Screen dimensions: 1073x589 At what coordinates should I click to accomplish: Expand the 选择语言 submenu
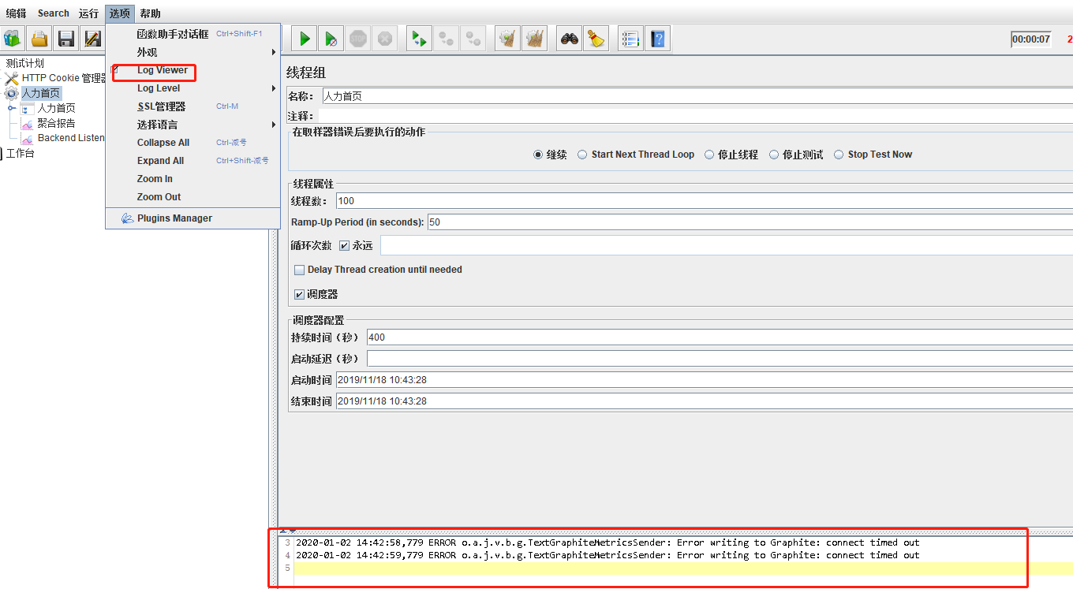[193, 125]
